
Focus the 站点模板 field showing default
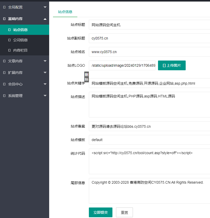tap(149, 140)
